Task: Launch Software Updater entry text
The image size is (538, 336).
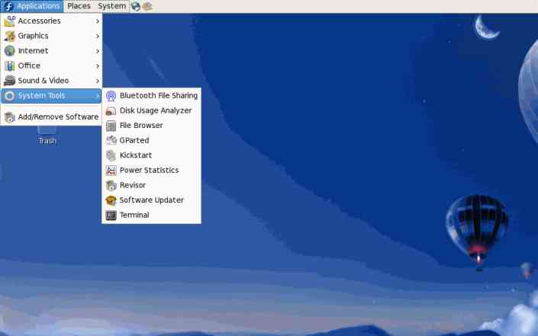Action: pyautogui.click(x=152, y=200)
